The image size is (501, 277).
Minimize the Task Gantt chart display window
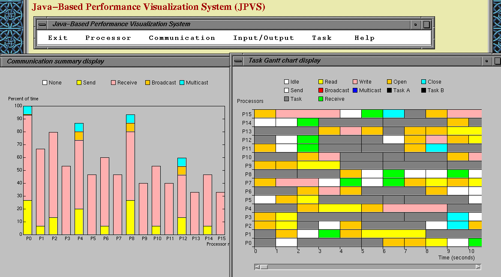point(486,60)
